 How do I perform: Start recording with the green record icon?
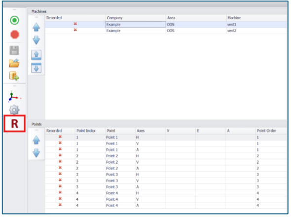14,20
